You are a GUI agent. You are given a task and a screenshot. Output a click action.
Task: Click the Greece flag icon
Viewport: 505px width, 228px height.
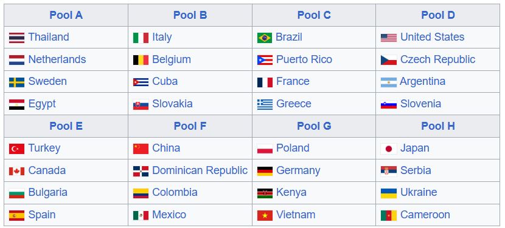265,104
